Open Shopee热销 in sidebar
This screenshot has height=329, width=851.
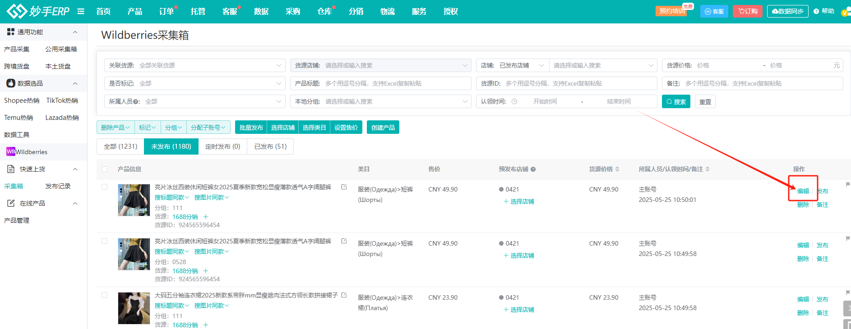tap(22, 101)
